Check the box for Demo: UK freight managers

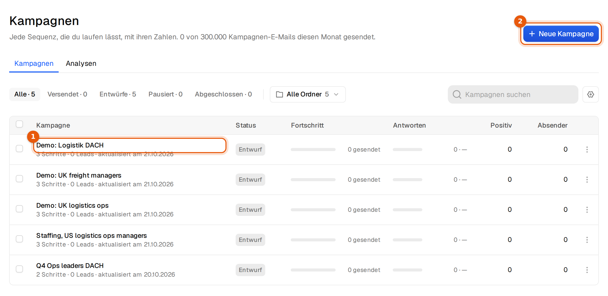(x=19, y=179)
